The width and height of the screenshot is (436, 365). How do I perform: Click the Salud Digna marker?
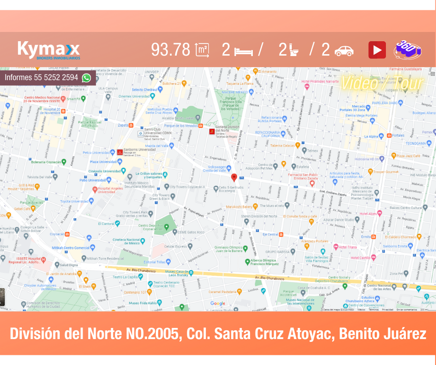point(57,264)
